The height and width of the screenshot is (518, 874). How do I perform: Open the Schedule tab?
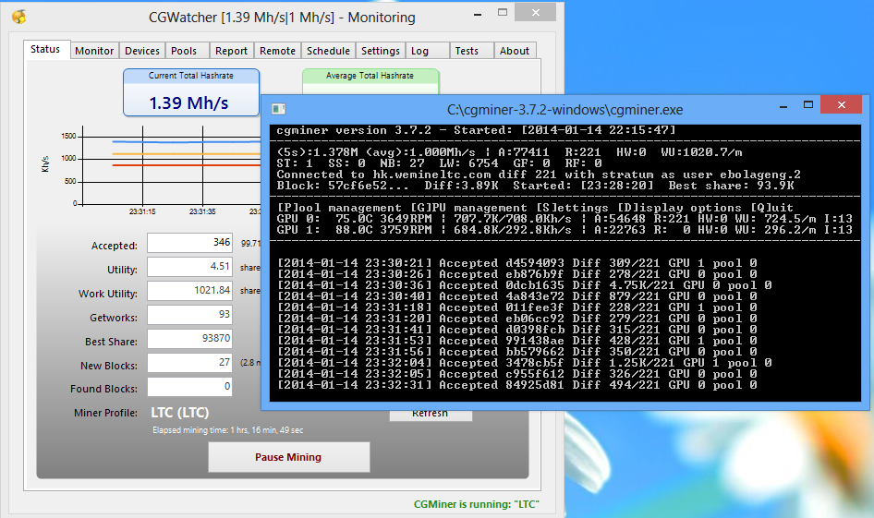328,51
